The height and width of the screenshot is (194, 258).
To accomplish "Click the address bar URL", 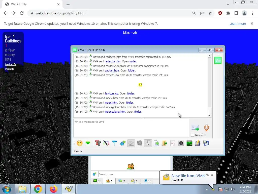I will (x=60, y=13).
